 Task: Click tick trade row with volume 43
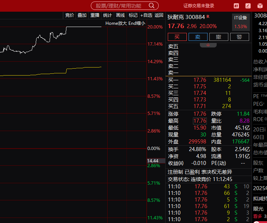pyautogui.click(x=209, y=187)
